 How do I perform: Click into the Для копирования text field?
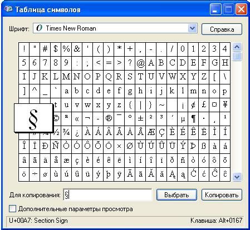pos(107,195)
